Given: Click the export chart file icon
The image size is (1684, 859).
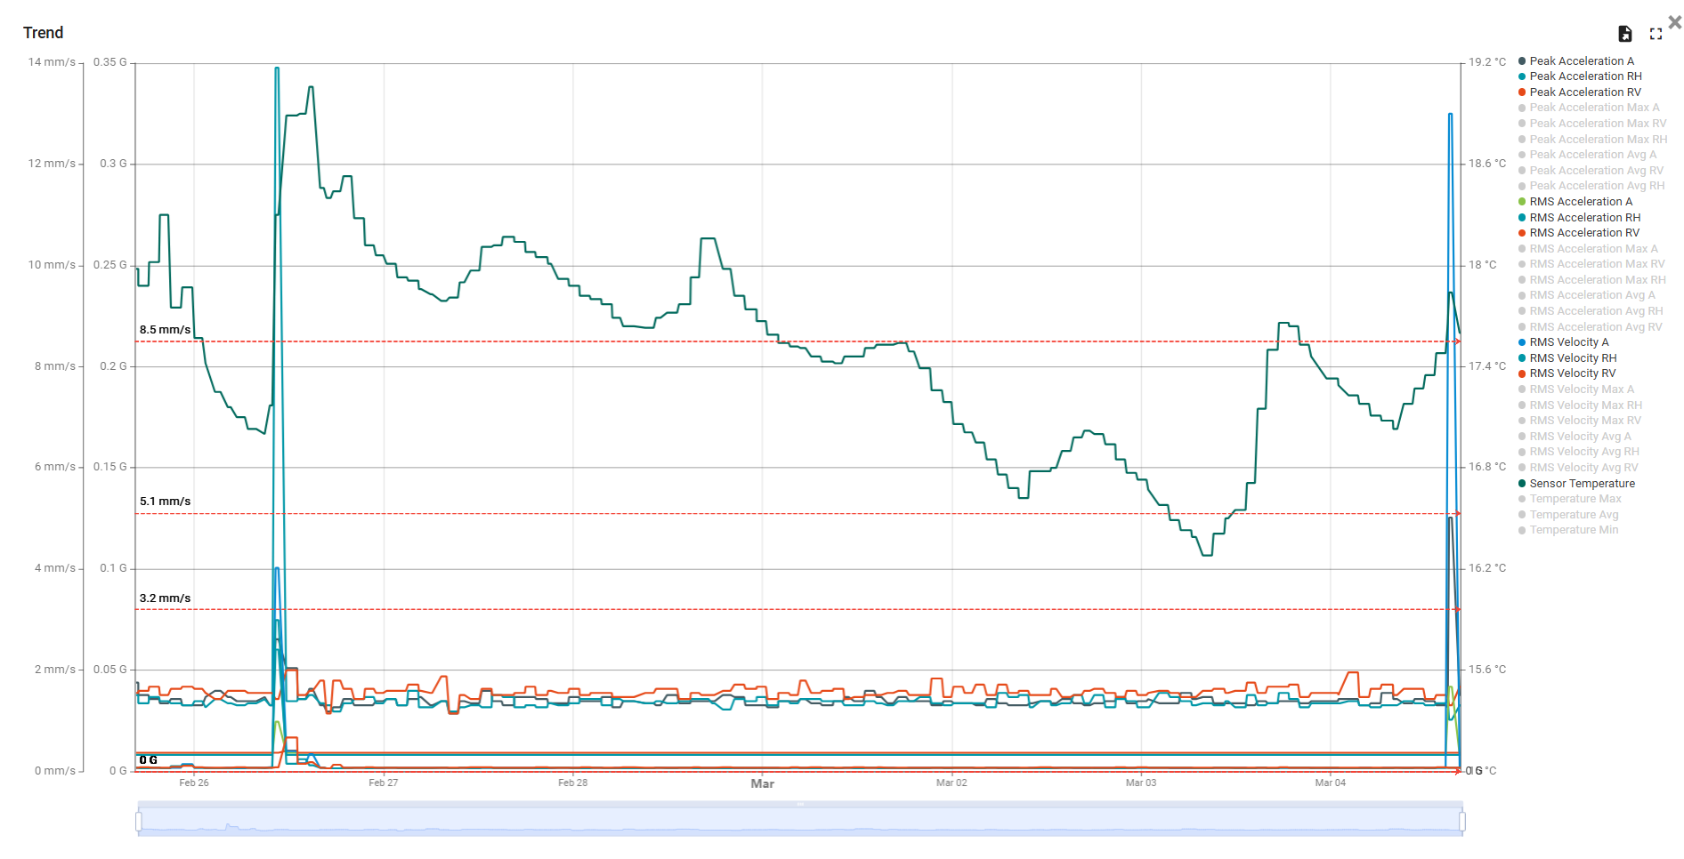Looking at the screenshot, I should click(1624, 34).
